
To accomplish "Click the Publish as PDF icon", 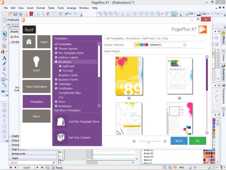I will tap(31, 14).
